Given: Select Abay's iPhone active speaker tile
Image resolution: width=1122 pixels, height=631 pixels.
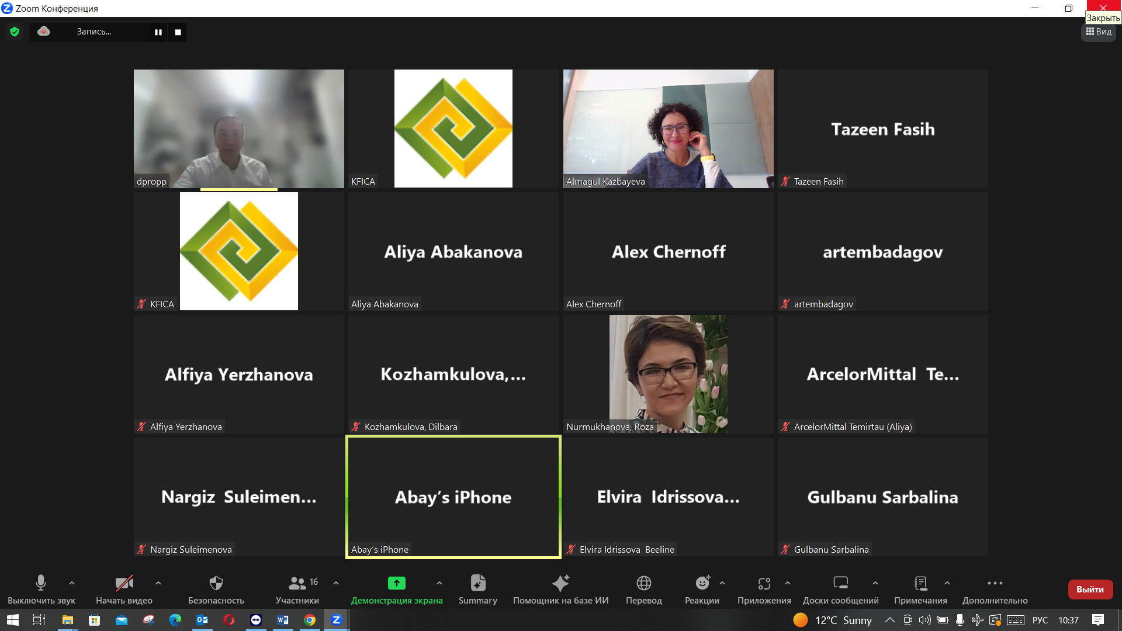Looking at the screenshot, I should pyautogui.click(x=453, y=497).
